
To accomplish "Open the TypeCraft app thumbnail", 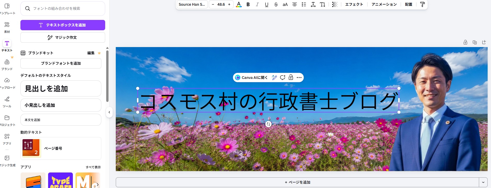I will (60, 180).
